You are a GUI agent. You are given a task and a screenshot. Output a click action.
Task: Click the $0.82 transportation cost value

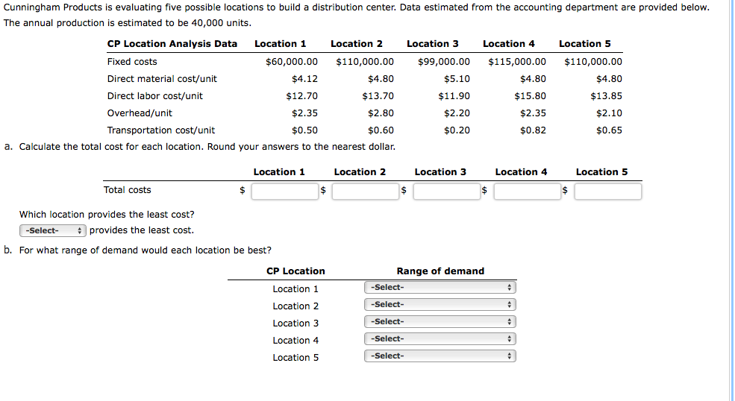(533, 130)
